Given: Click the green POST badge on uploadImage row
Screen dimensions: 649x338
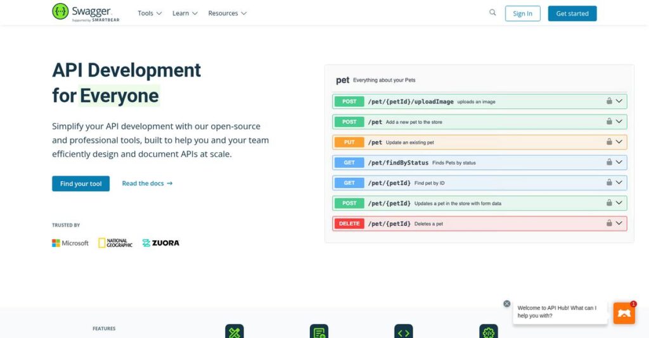Looking at the screenshot, I should (349, 101).
